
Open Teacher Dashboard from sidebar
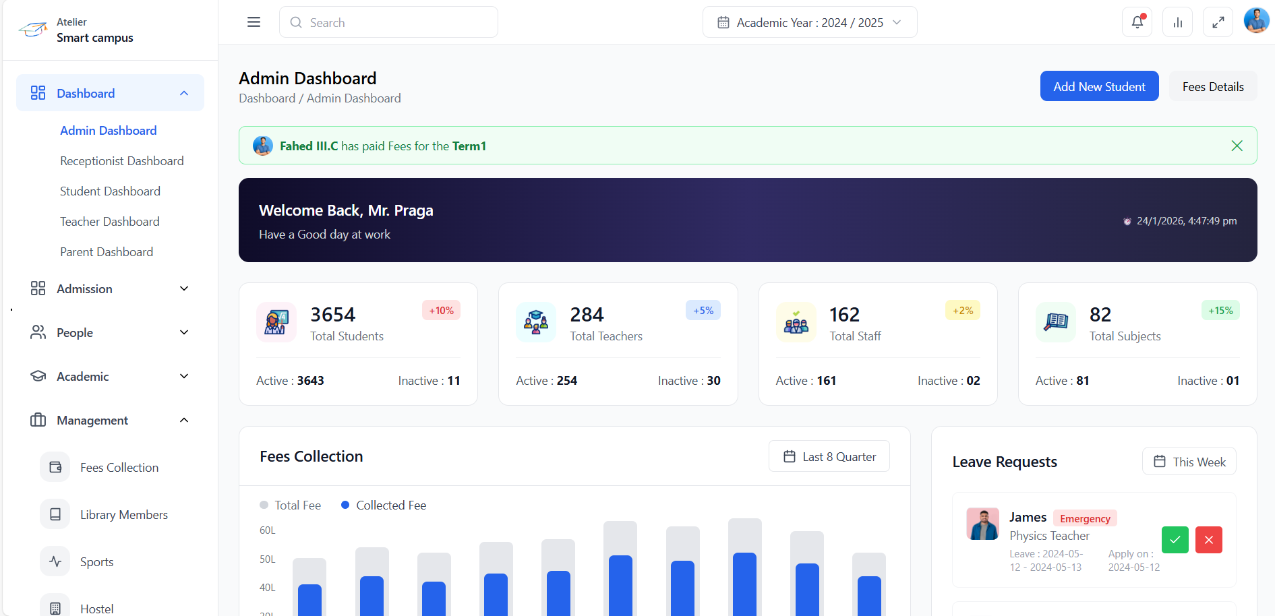pyautogui.click(x=109, y=222)
